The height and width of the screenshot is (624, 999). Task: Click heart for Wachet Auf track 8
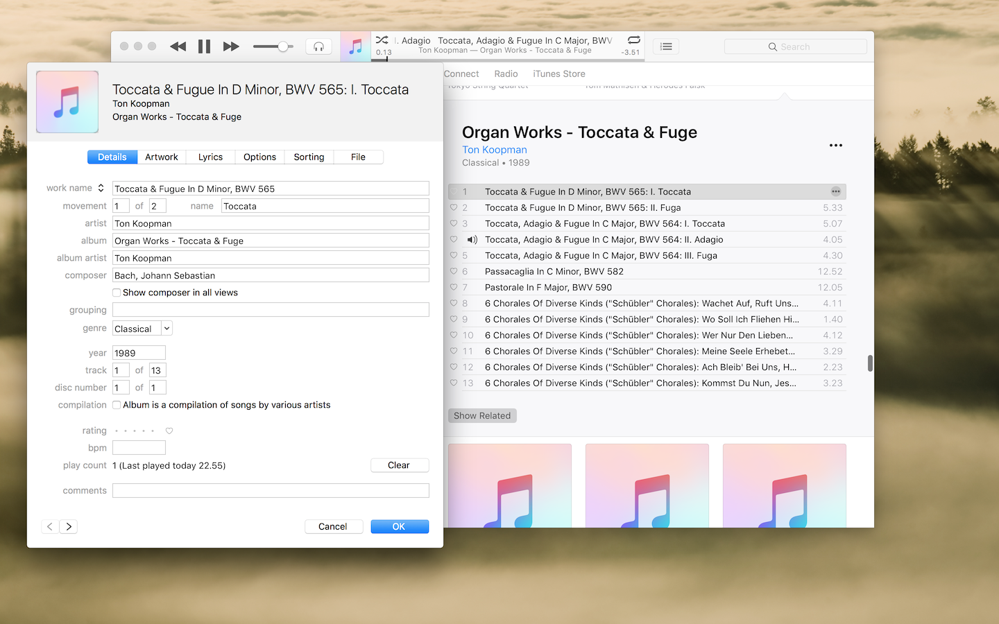click(x=454, y=303)
